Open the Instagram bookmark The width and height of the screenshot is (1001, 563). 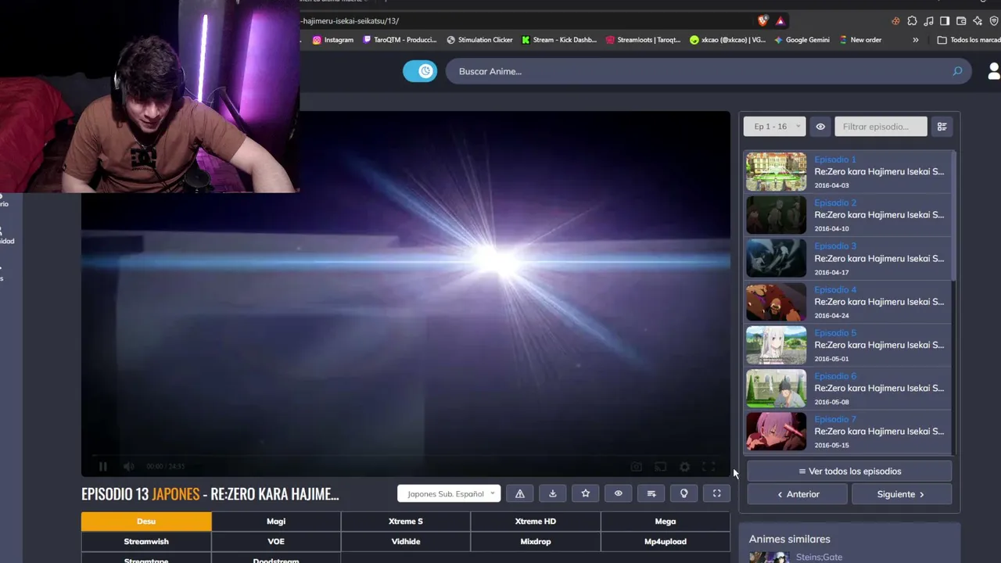pos(333,40)
